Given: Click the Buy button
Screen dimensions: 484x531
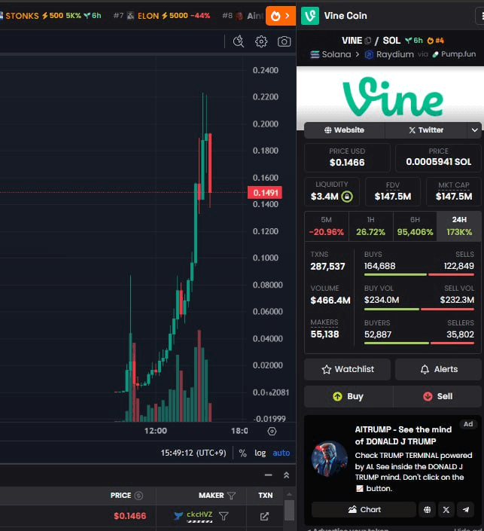Looking at the screenshot, I should coord(349,396).
